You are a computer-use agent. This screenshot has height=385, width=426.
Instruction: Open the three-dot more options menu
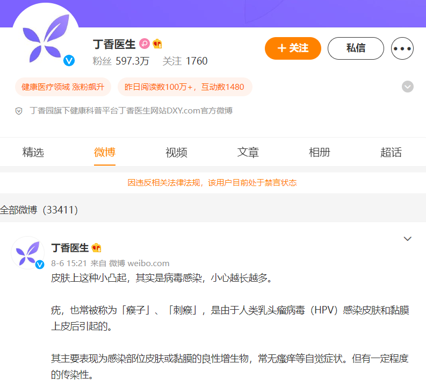402,48
